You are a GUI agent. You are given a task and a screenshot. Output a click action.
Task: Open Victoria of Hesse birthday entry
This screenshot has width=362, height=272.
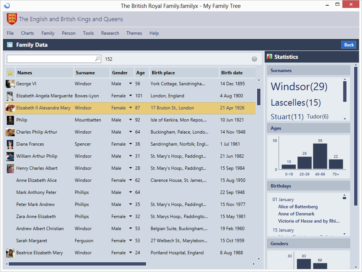[x=309, y=221]
